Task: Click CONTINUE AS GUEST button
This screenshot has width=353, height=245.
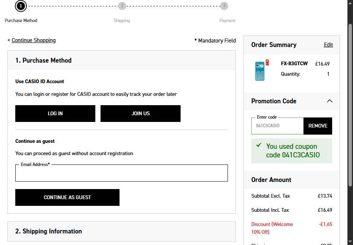Action: [x=67, y=197]
